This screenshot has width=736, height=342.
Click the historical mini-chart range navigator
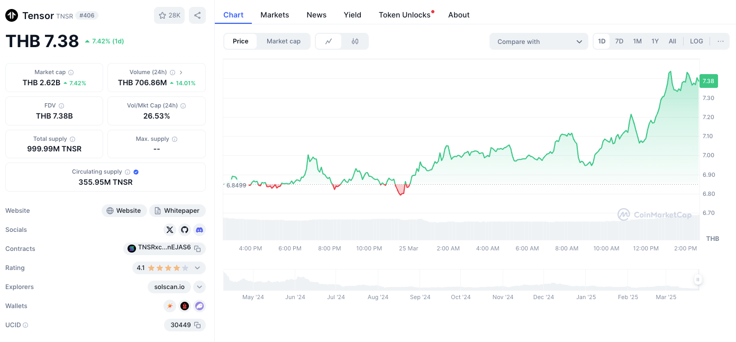tap(461, 280)
